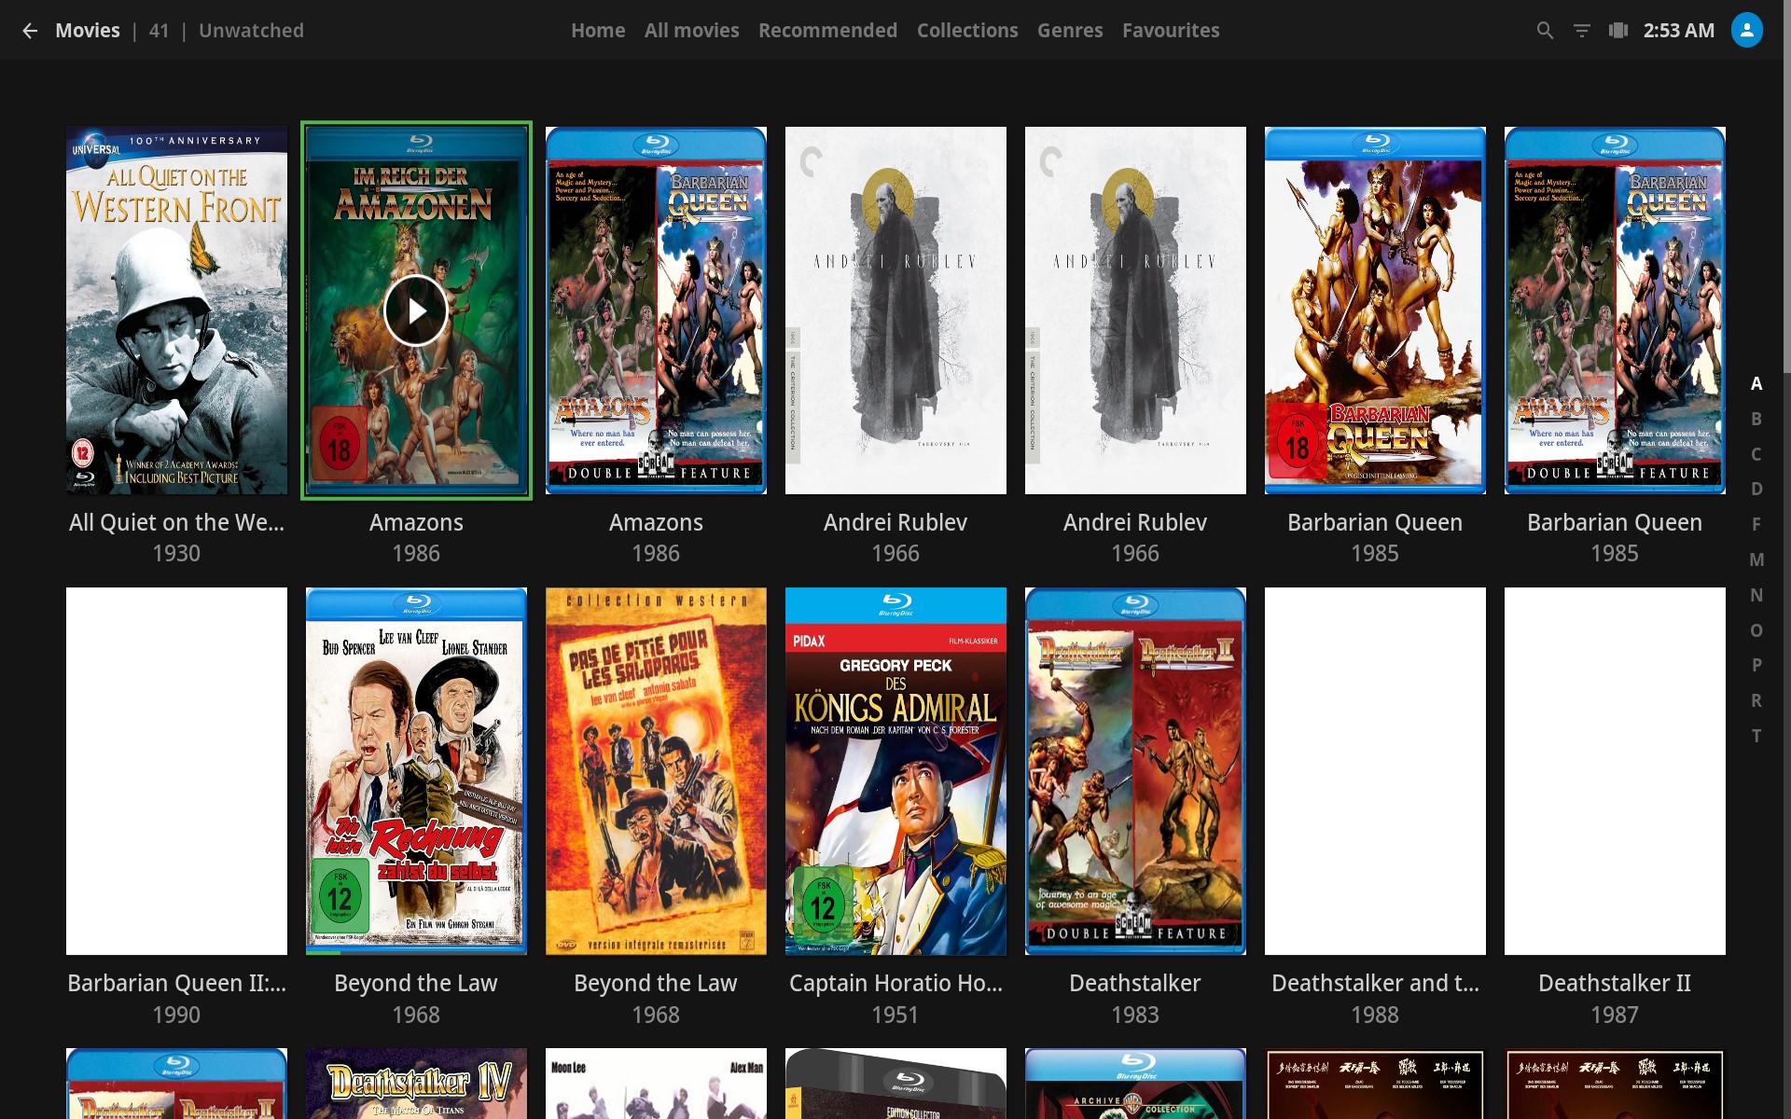Click the title text Captain Horatio Ho...

tap(895, 983)
